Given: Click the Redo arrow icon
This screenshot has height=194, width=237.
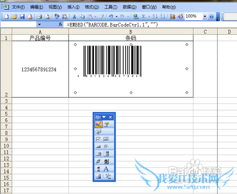Looking at the screenshot, I should 122,17.
